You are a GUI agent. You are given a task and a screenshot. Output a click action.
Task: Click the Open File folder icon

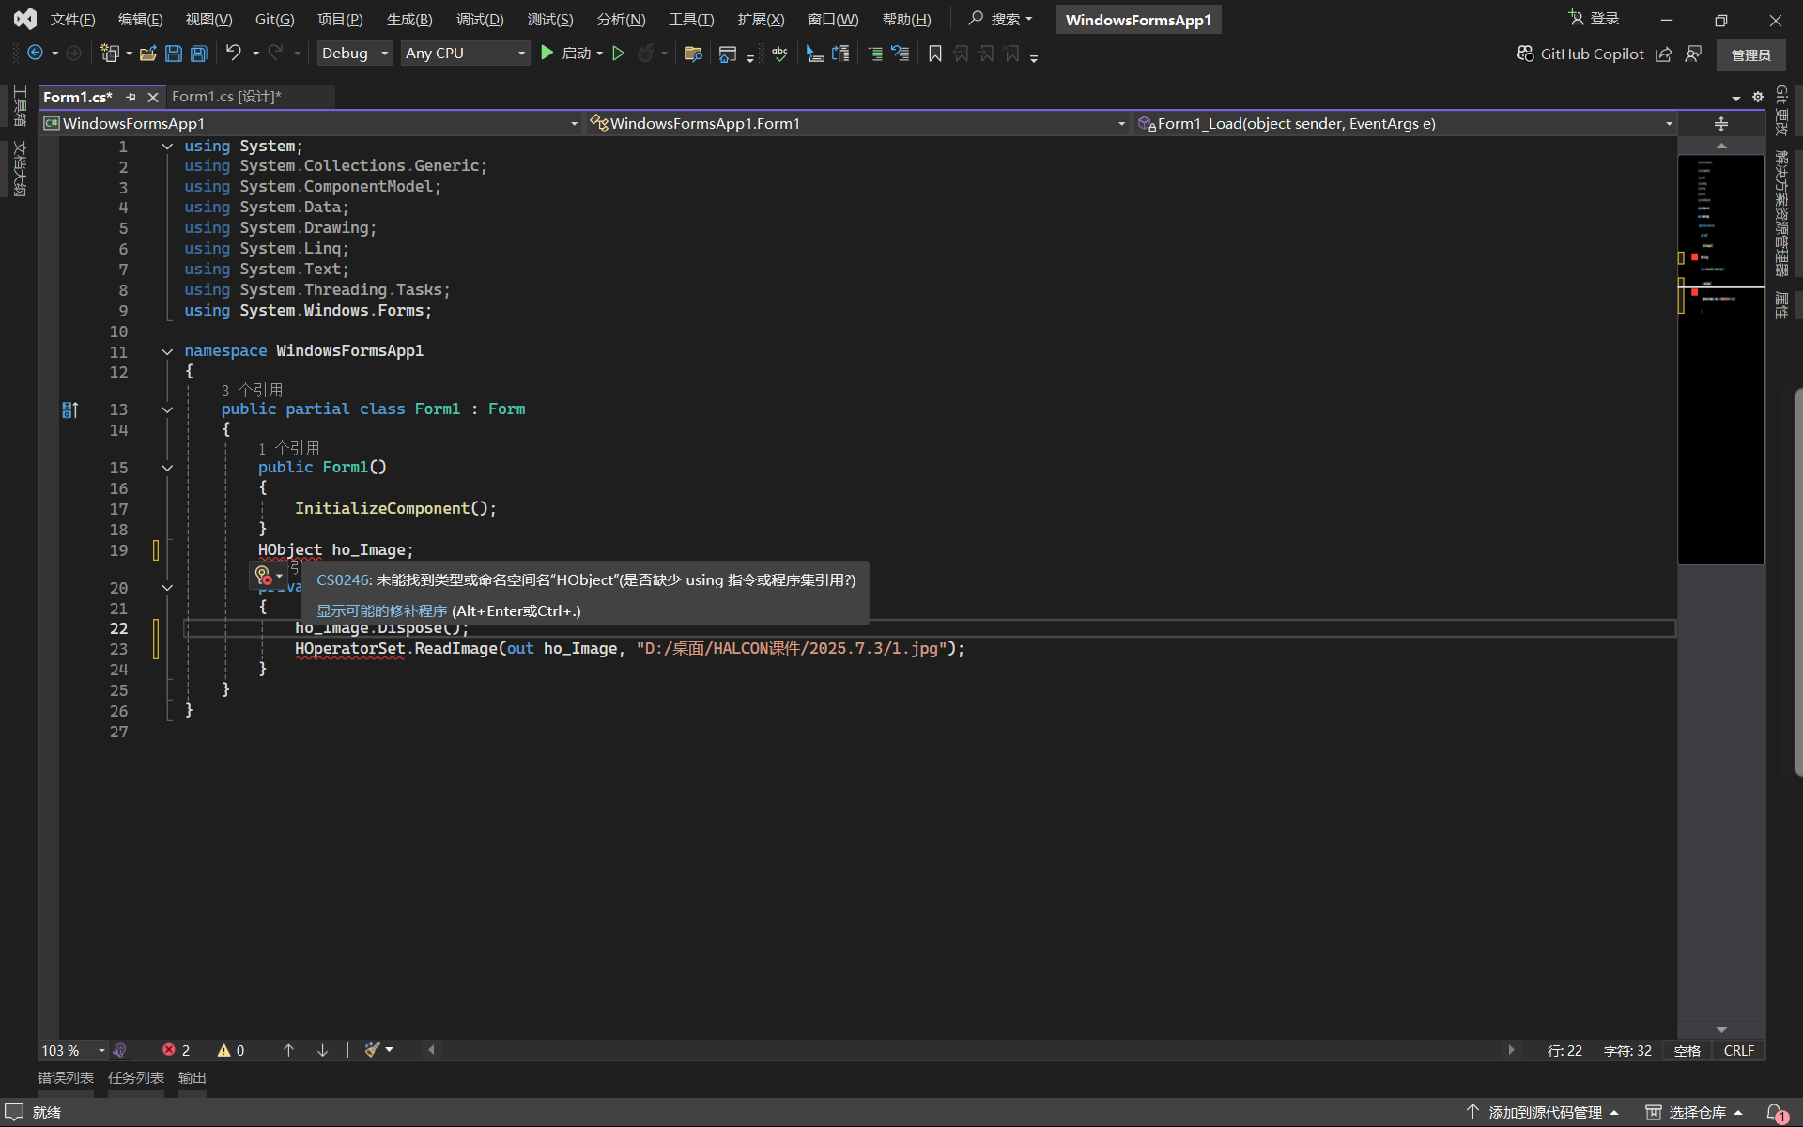(x=147, y=54)
